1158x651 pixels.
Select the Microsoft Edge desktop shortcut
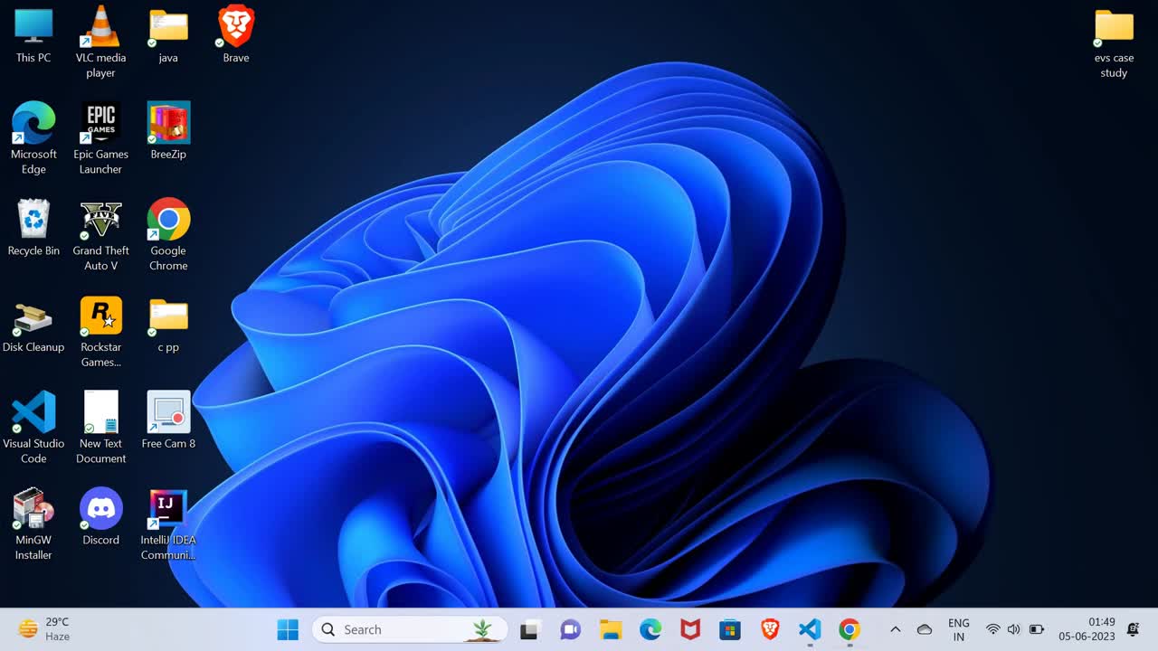[x=33, y=138]
